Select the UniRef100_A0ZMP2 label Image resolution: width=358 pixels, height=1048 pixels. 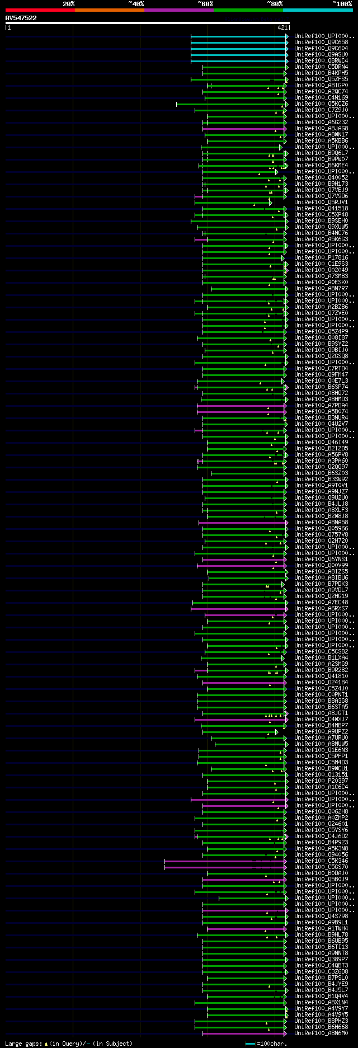pyautogui.click(x=321, y=817)
